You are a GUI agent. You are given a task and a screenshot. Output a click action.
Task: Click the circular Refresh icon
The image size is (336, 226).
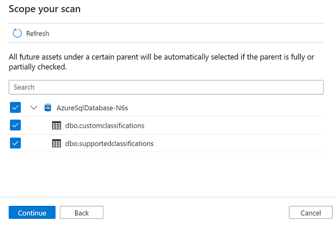pos(17,34)
